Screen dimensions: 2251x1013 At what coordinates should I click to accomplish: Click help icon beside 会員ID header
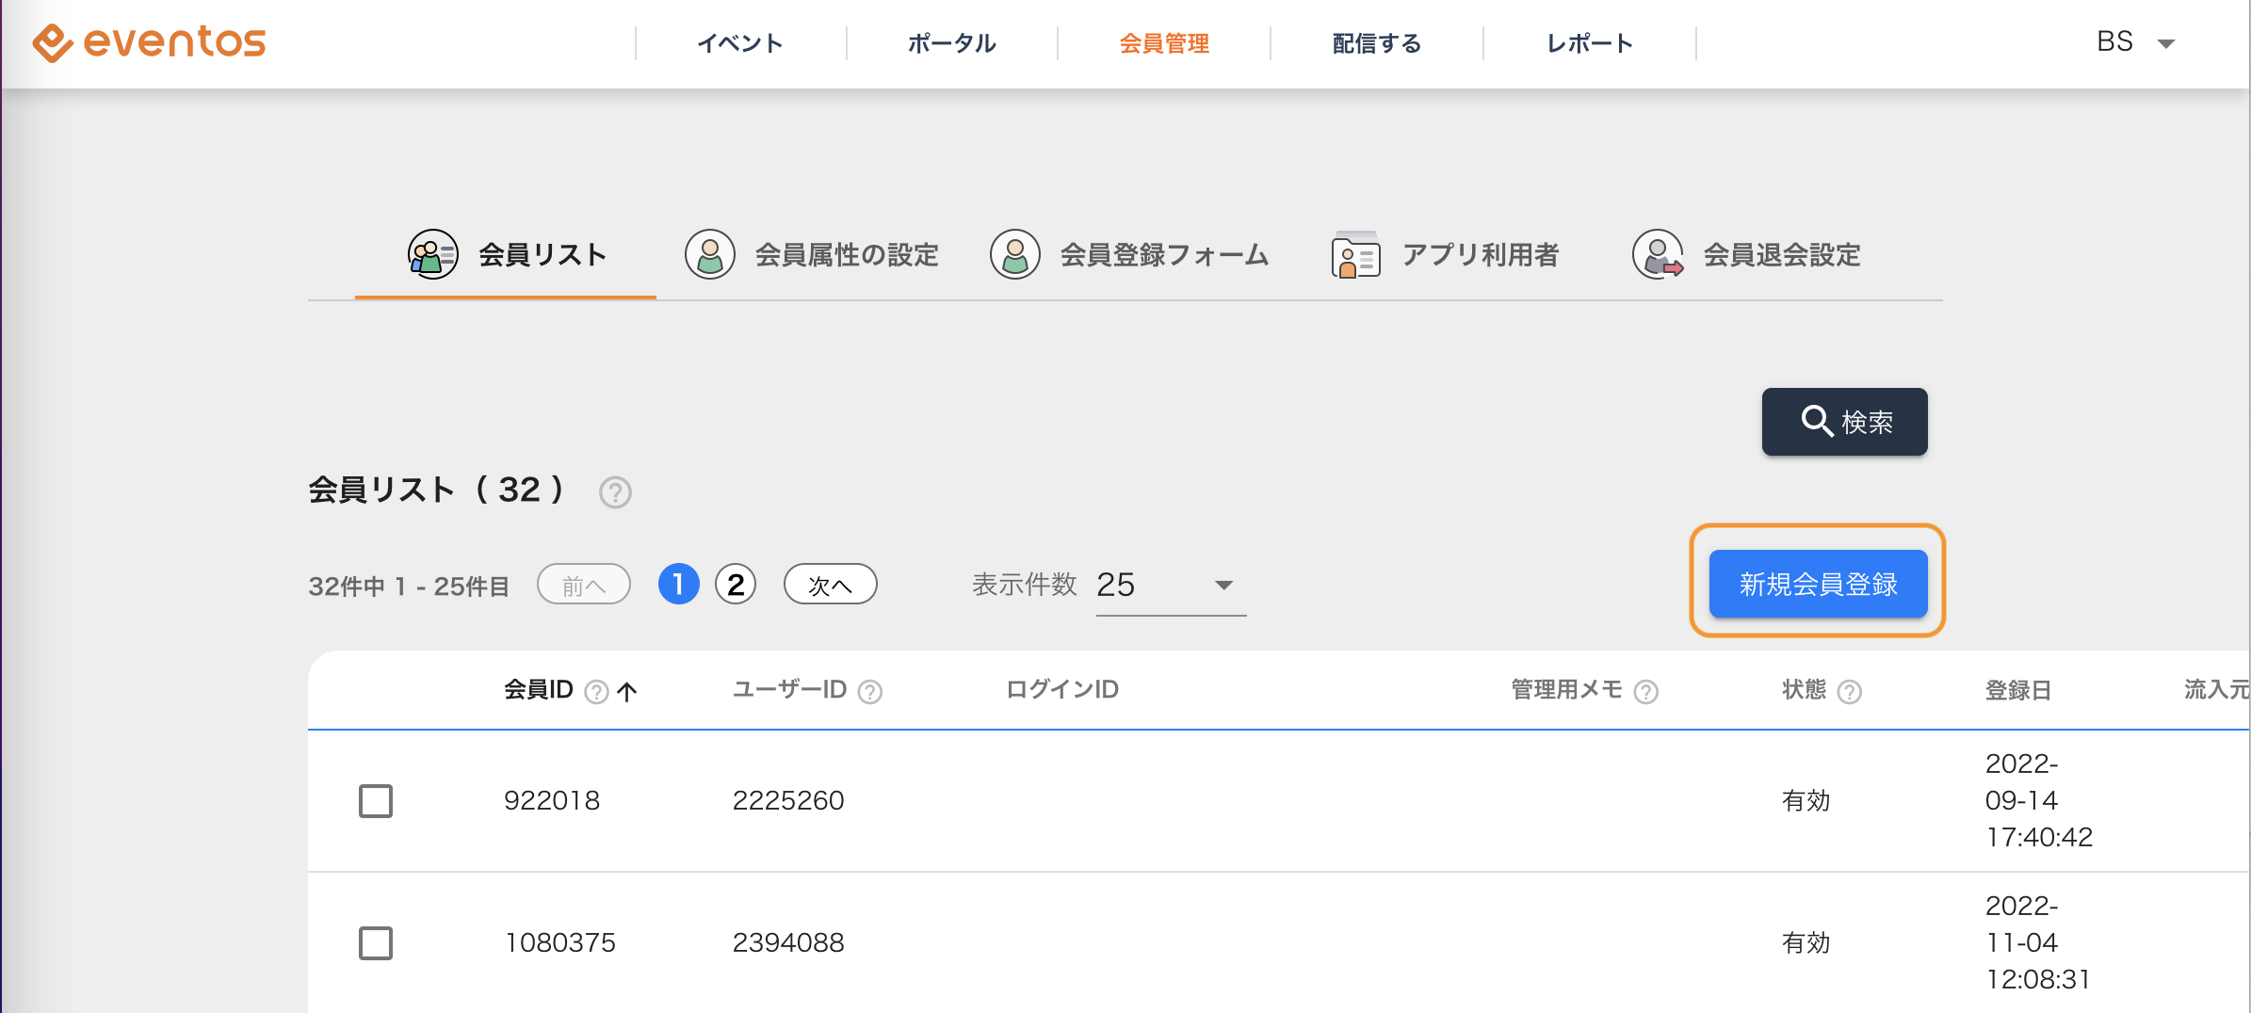click(596, 692)
